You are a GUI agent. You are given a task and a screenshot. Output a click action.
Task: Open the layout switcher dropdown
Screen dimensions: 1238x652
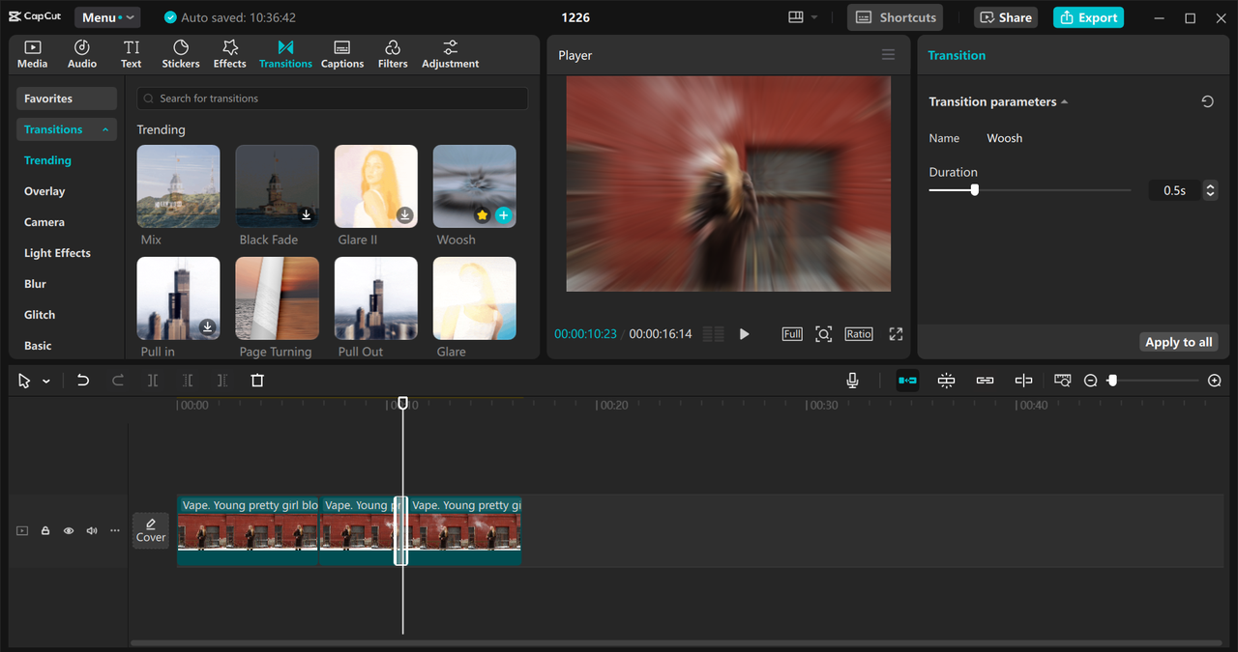point(803,17)
